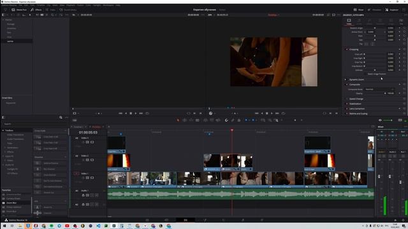Collapse the Toolbox tree in effects library
This screenshot has height=229, width=408.
[3, 130]
